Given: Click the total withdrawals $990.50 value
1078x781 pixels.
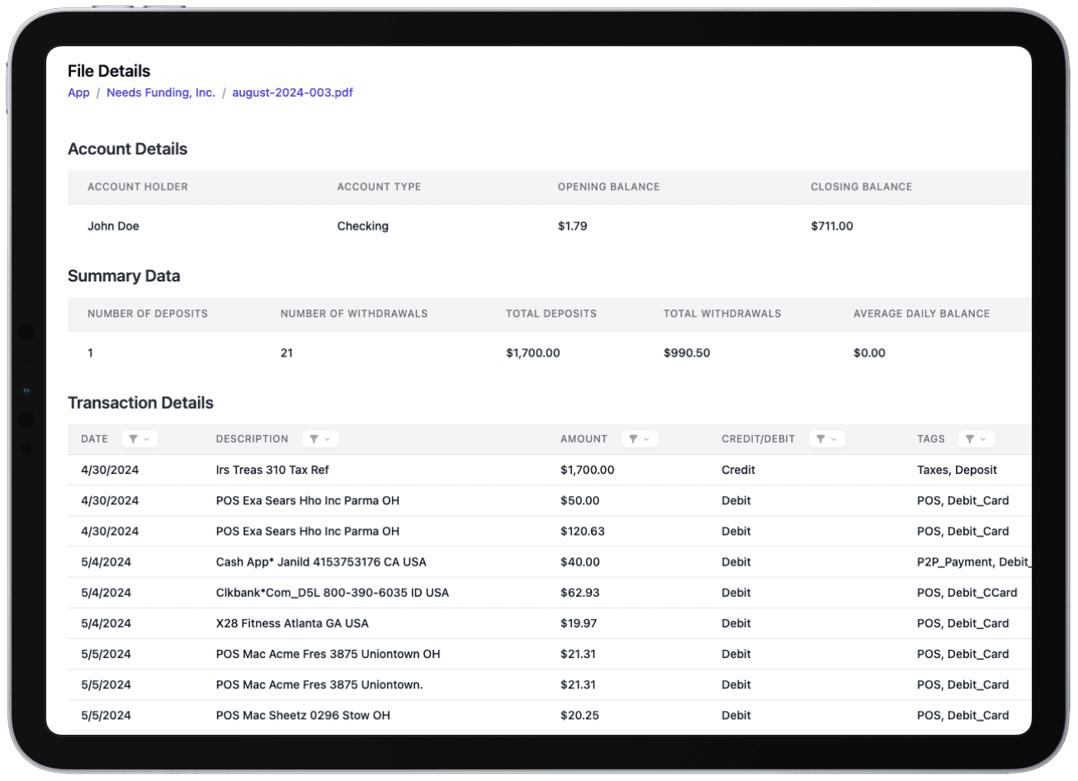Looking at the screenshot, I should point(687,353).
